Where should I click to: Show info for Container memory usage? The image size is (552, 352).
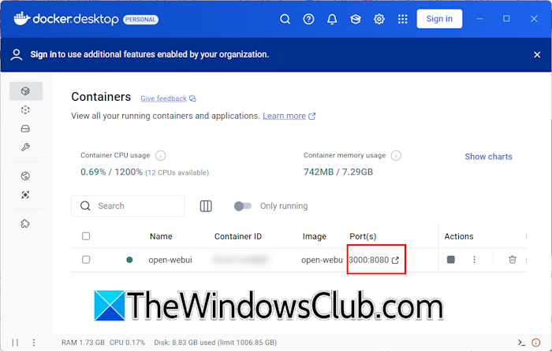click(x=396, y=155)
